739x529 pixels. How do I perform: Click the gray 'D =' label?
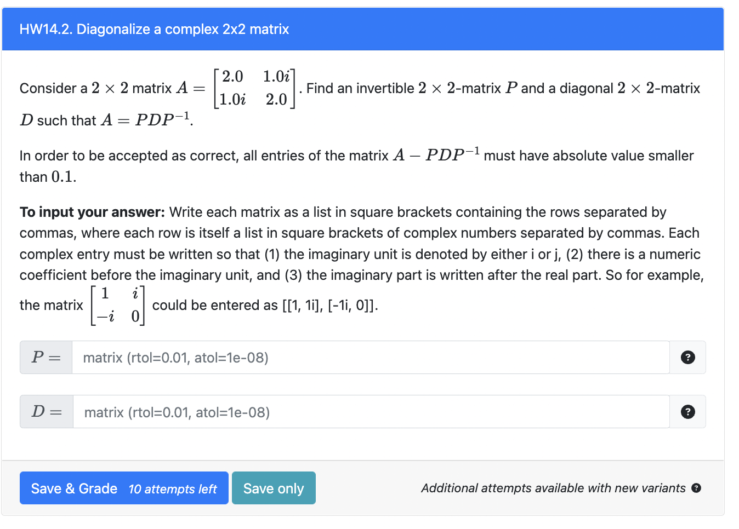(46, 412)
